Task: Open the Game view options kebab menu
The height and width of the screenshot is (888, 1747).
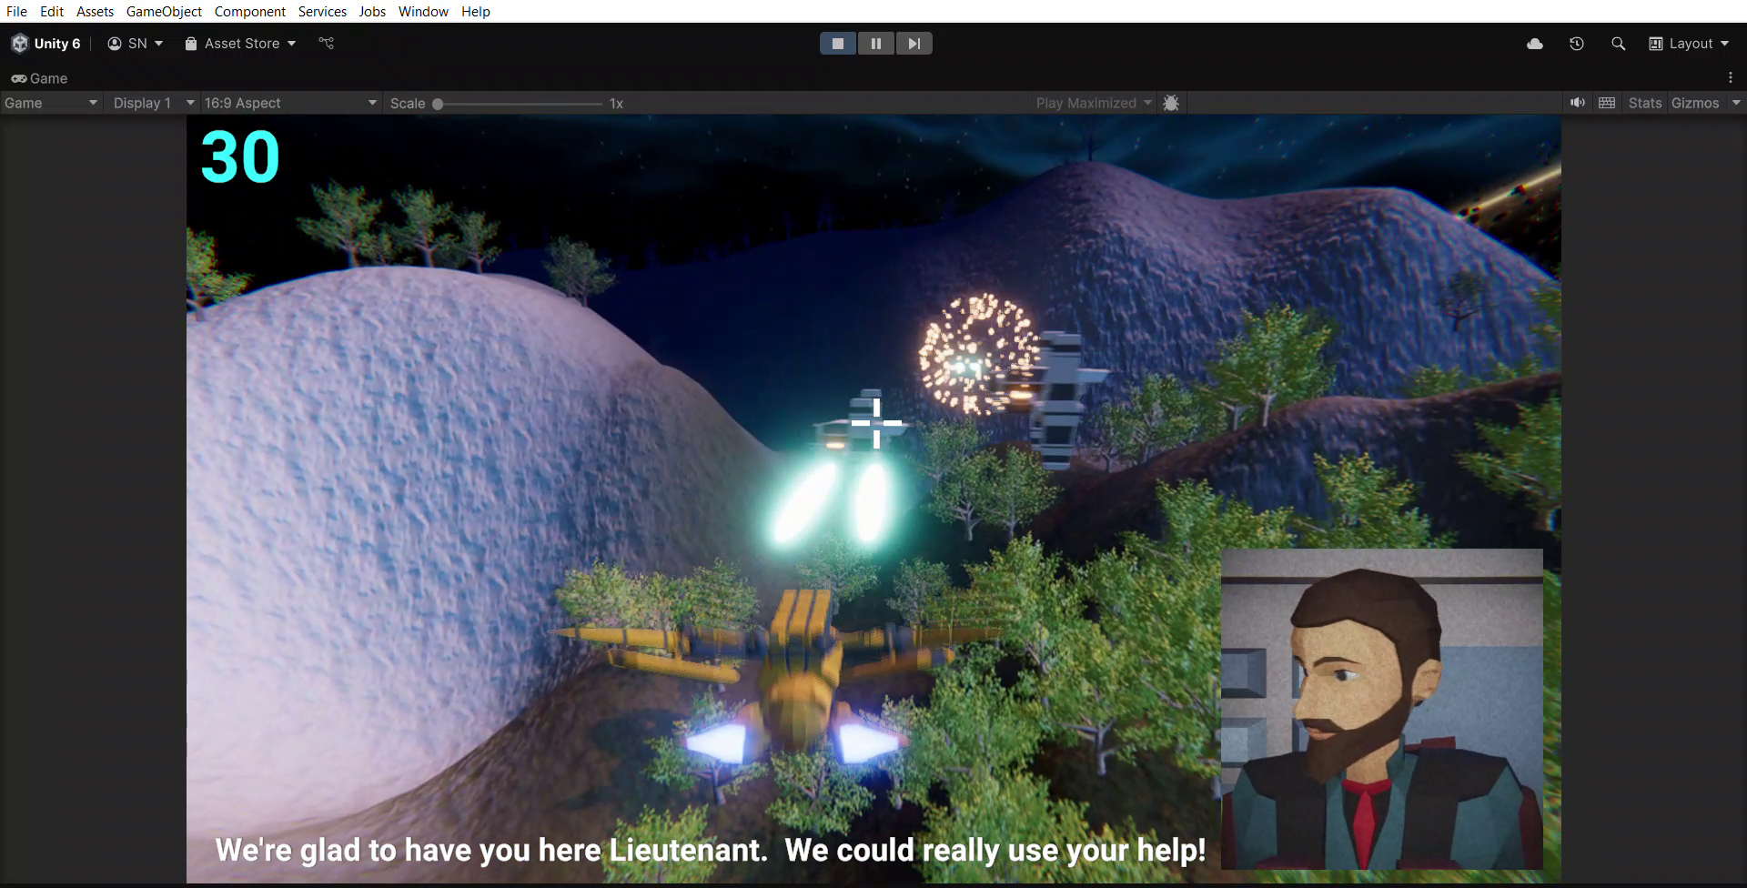Action: (x=1731, y=78)
